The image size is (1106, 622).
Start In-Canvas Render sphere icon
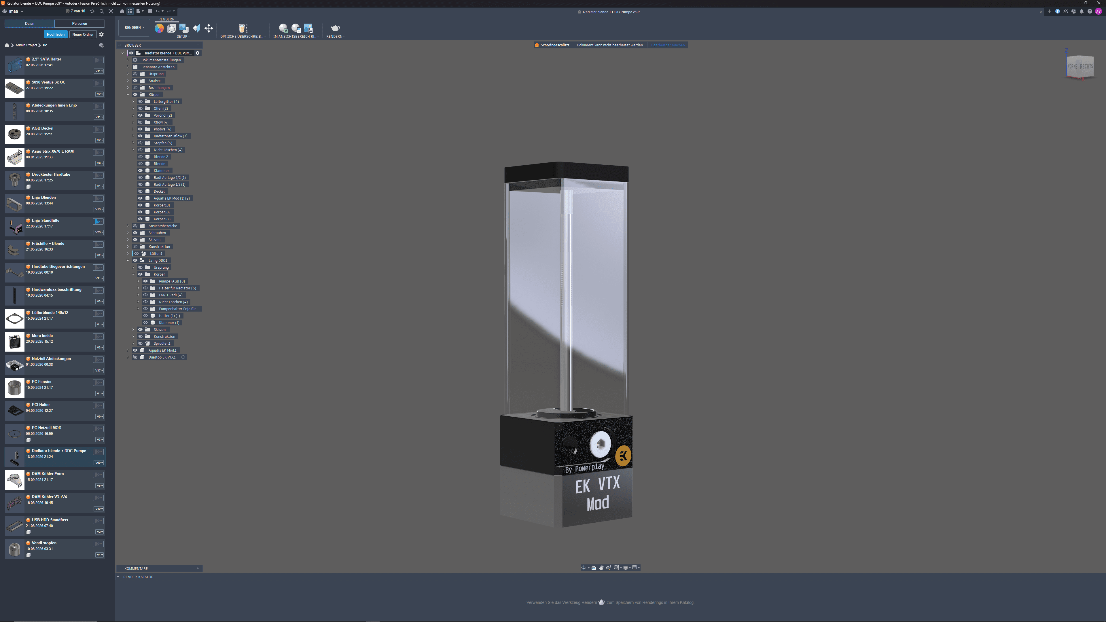pos(283,28)
